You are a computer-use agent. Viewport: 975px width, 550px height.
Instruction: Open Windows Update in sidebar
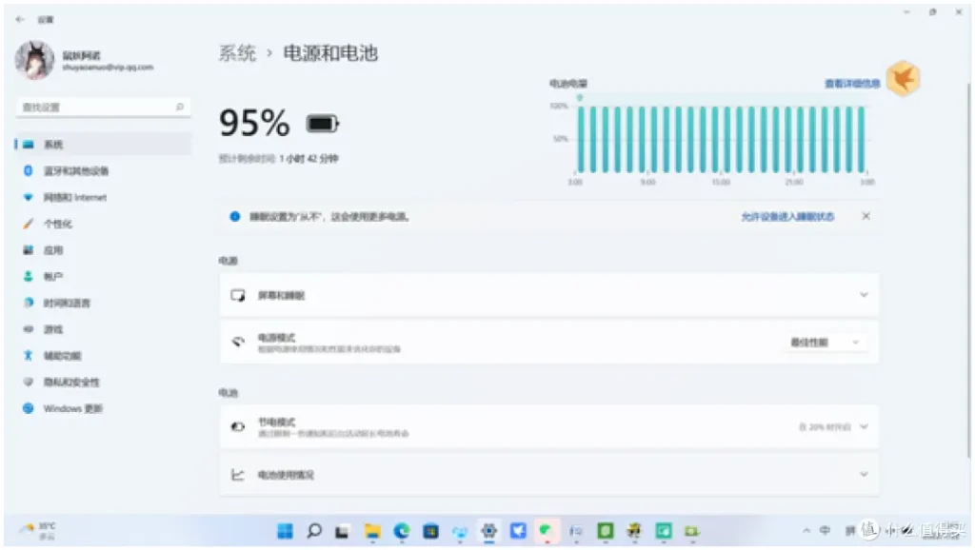pyautogui.click(x=72, y=408)
